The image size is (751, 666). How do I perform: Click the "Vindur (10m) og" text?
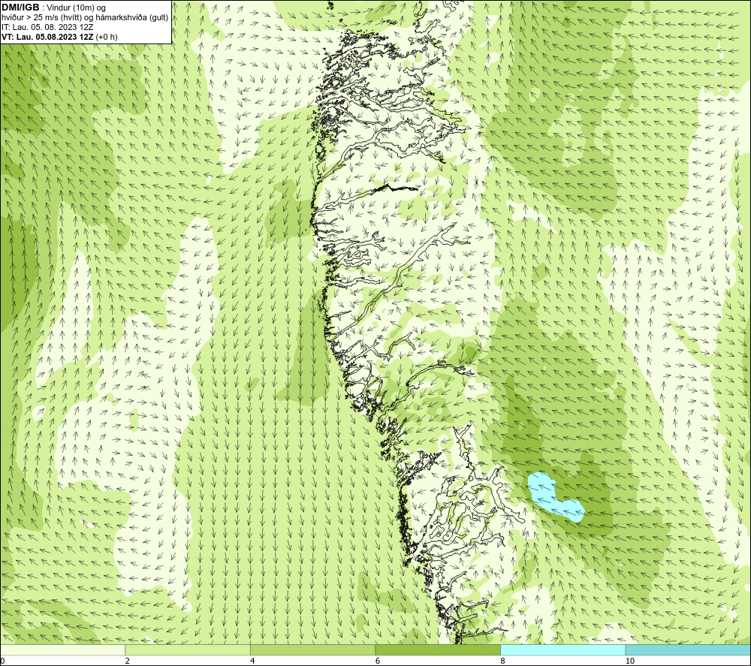click(x=77, y=8)
